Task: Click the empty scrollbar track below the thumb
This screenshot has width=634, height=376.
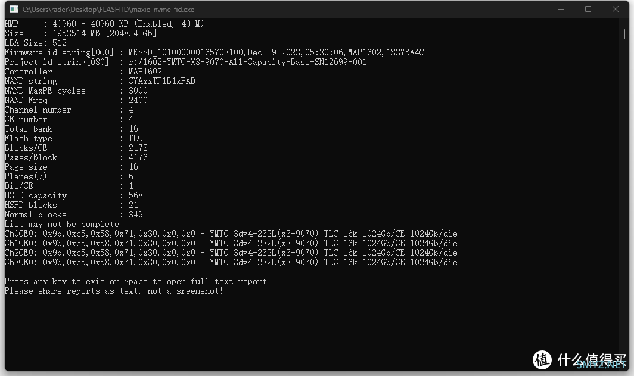Action: tap(624, 202)
